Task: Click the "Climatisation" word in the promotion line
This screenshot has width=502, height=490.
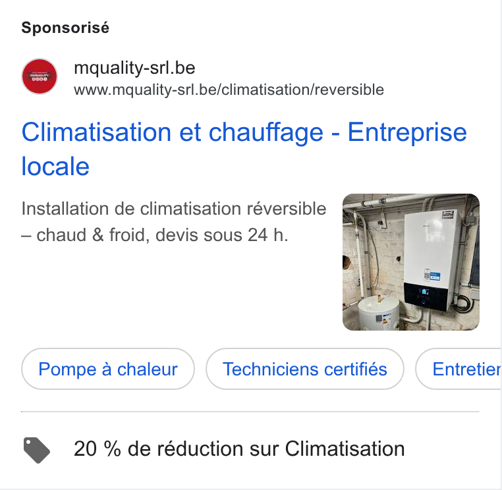Action: [x=345, y=449]
